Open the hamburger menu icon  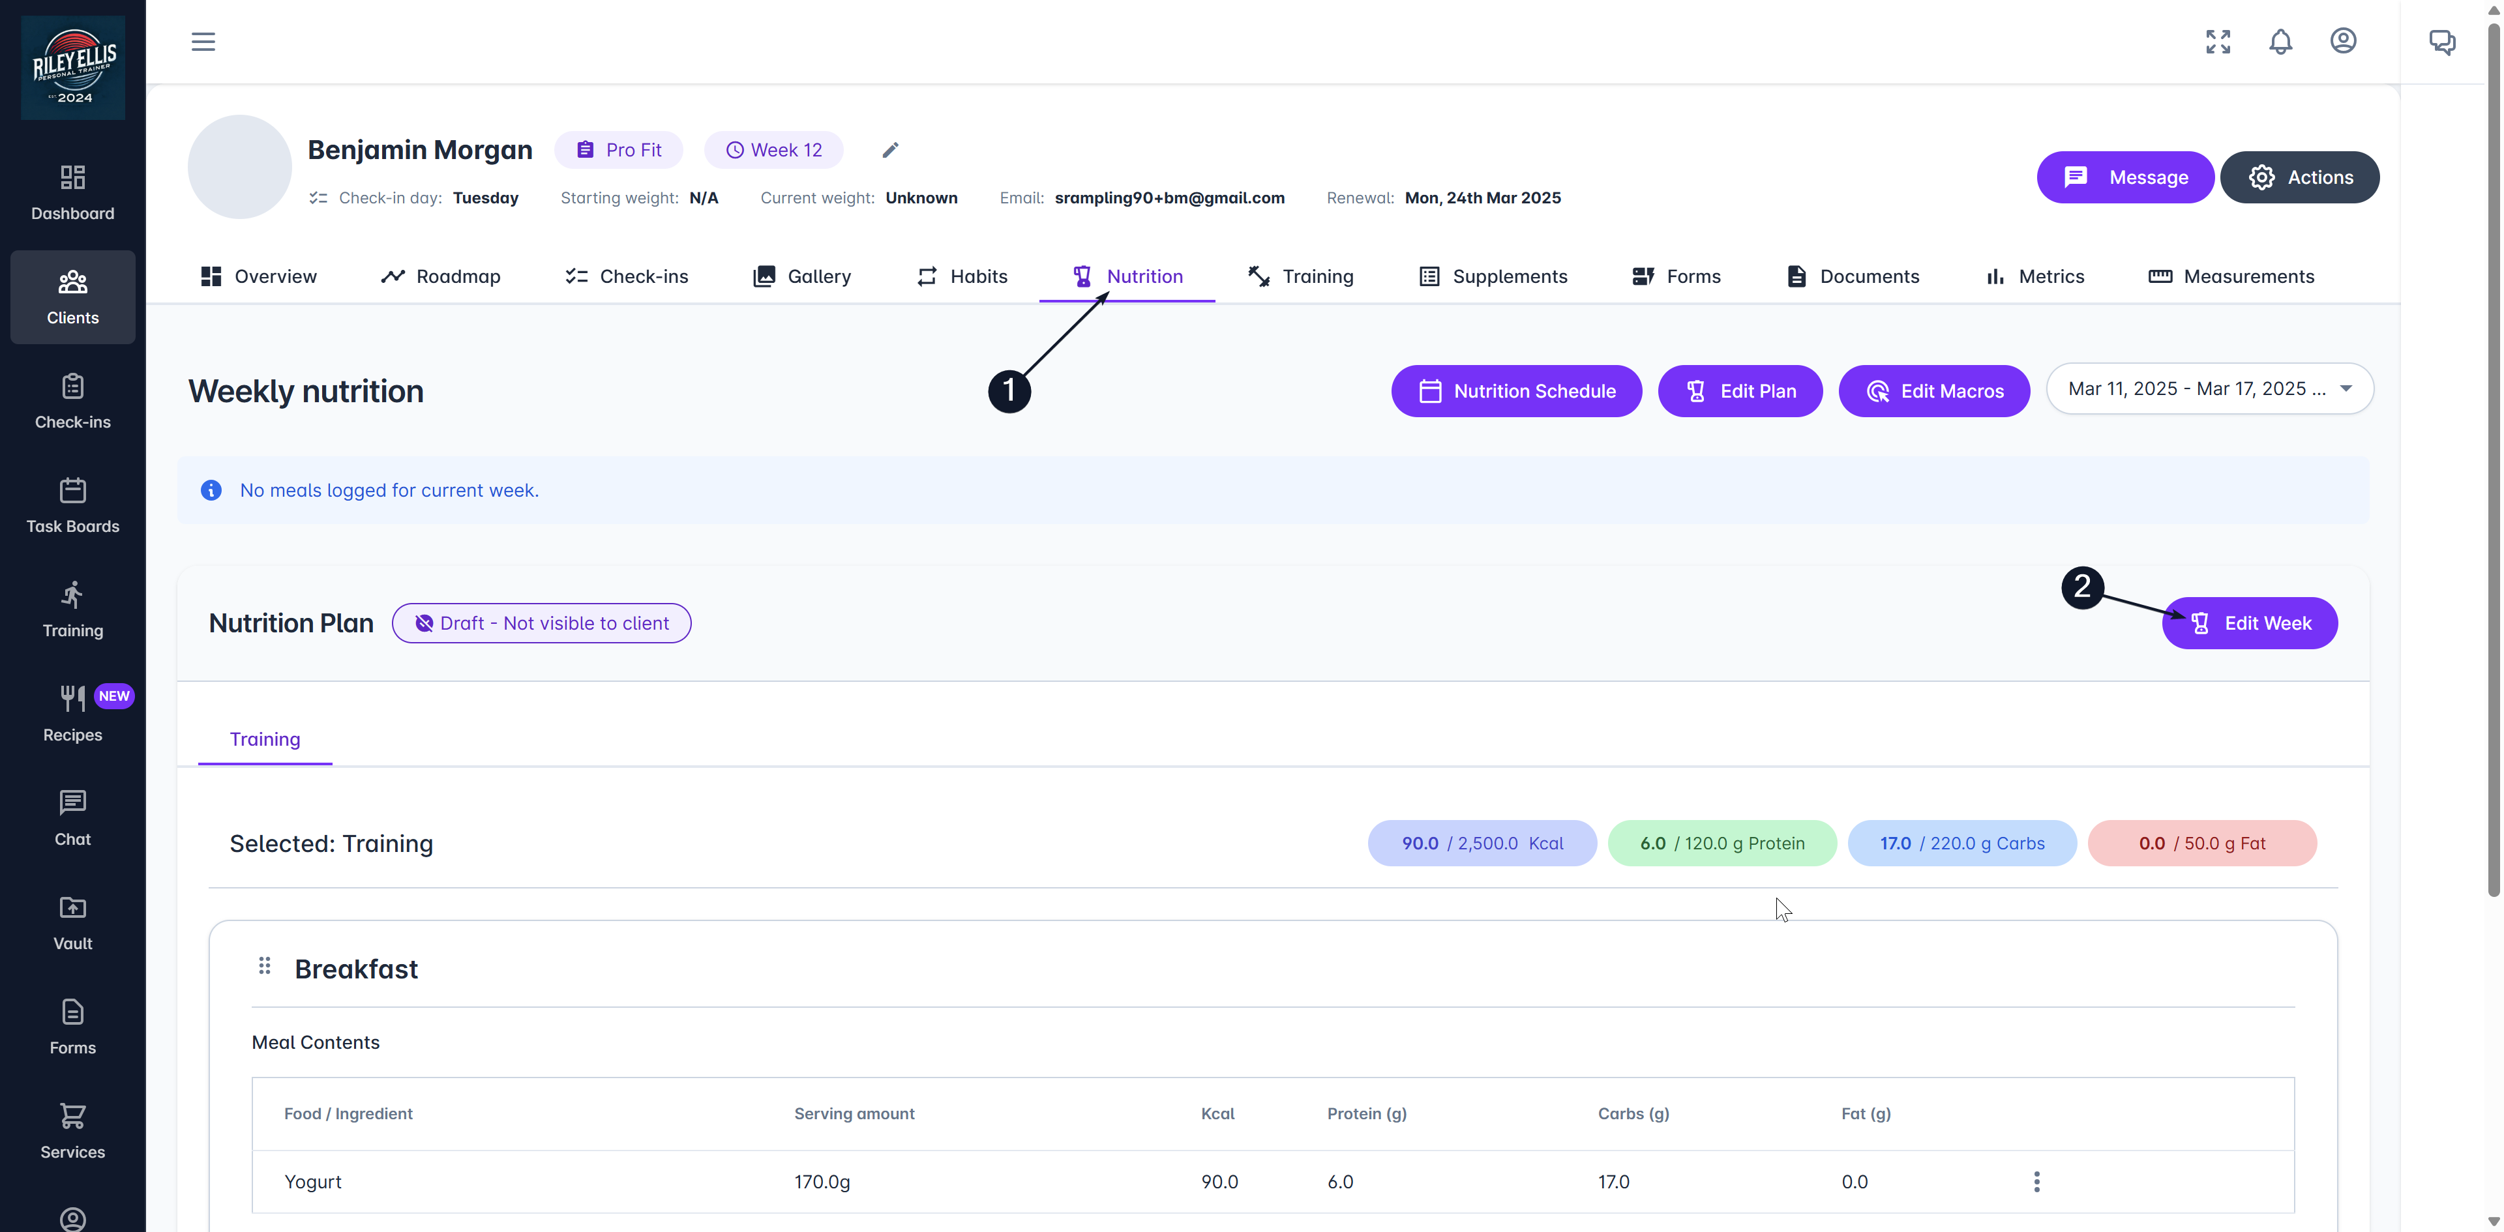[203, 42]
